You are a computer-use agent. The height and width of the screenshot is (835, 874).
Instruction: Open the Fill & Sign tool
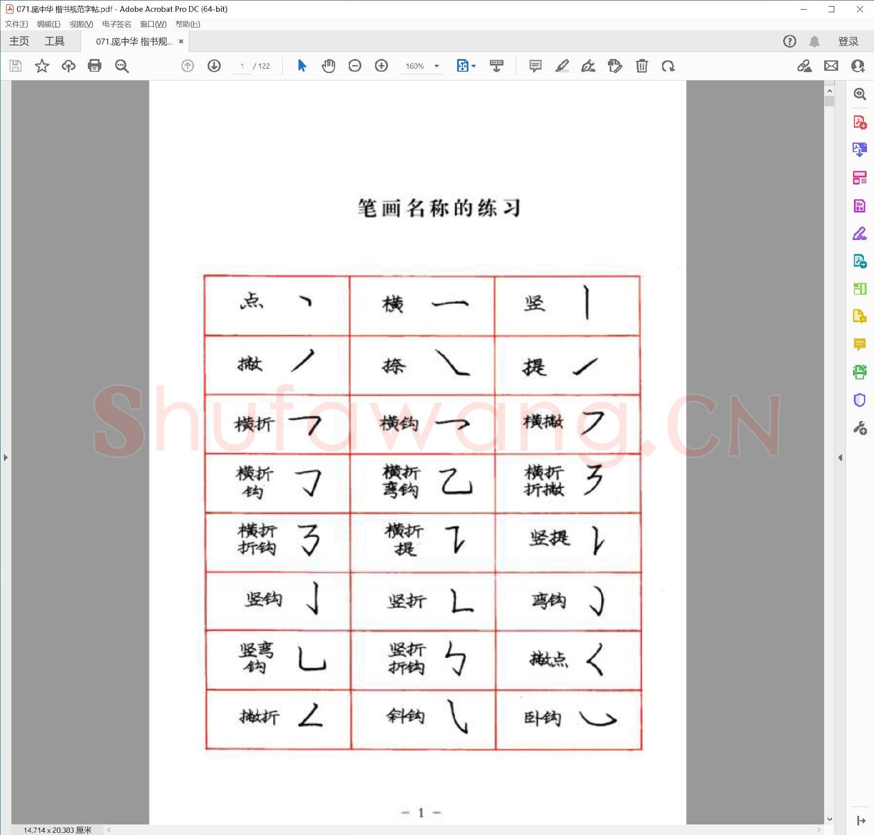tap(860, 235)
